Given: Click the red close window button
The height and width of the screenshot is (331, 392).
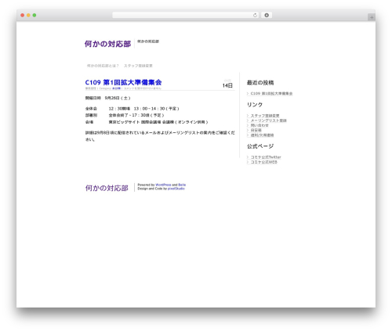Looking at the screenshot, I should (x=23, y=16).
